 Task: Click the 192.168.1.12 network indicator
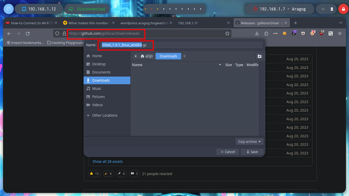(x=39, y=9)
